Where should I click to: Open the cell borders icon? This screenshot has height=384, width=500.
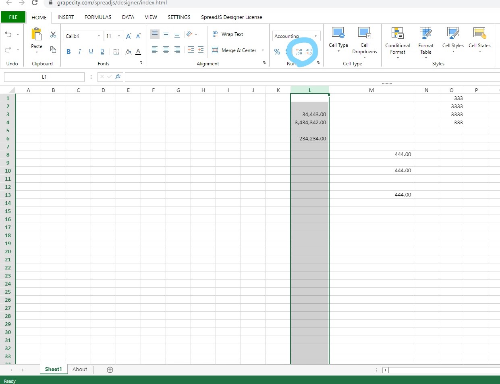(116, 52)
